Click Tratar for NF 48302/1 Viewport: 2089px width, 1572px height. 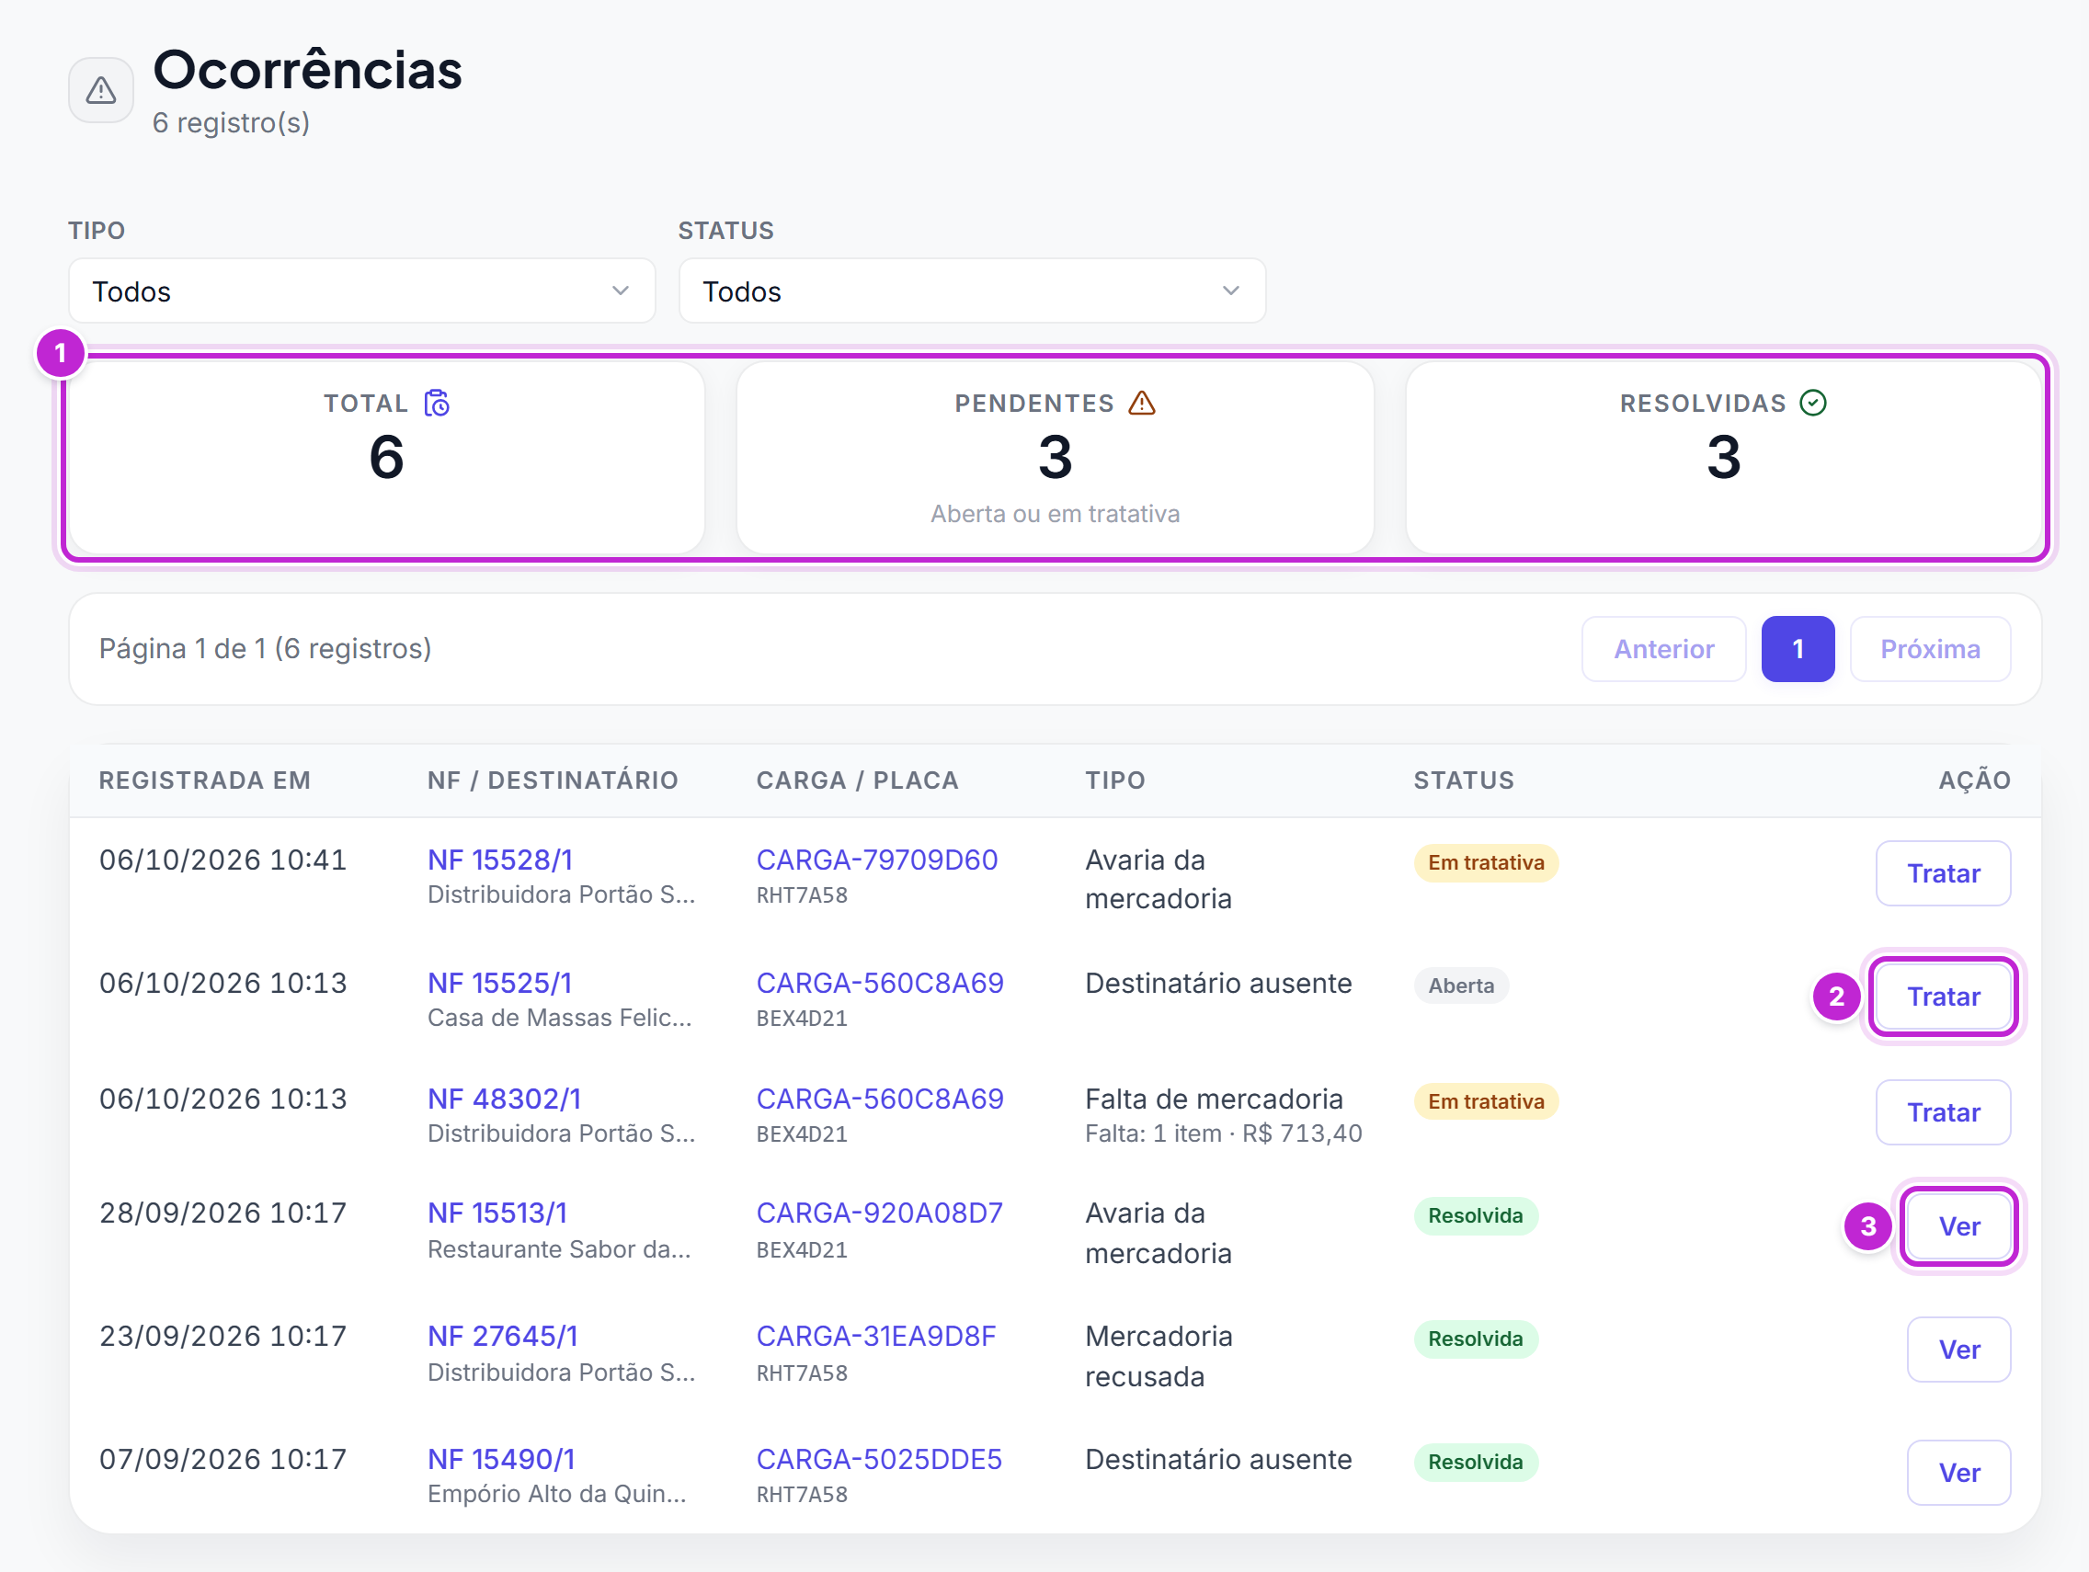tap(1943, 1112)
